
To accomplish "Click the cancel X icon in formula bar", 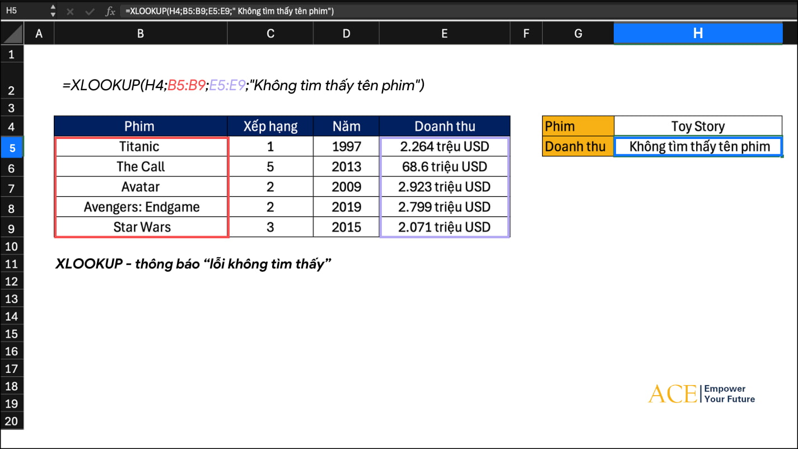I will tap(70, 11).
